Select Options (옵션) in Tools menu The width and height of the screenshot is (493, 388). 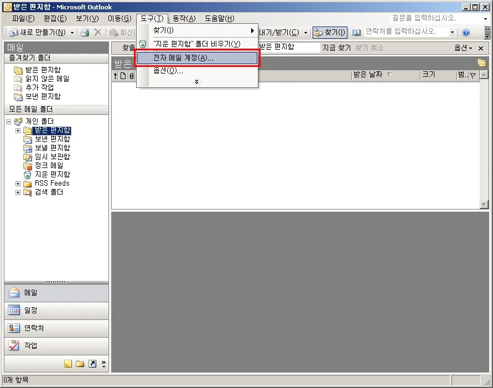click(197, 71)
